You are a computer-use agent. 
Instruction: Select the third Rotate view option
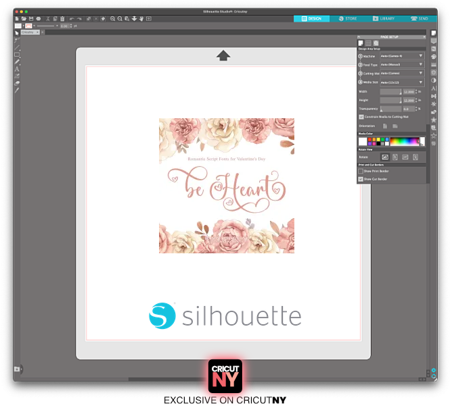pyautogui.click(x=405, y=157)
